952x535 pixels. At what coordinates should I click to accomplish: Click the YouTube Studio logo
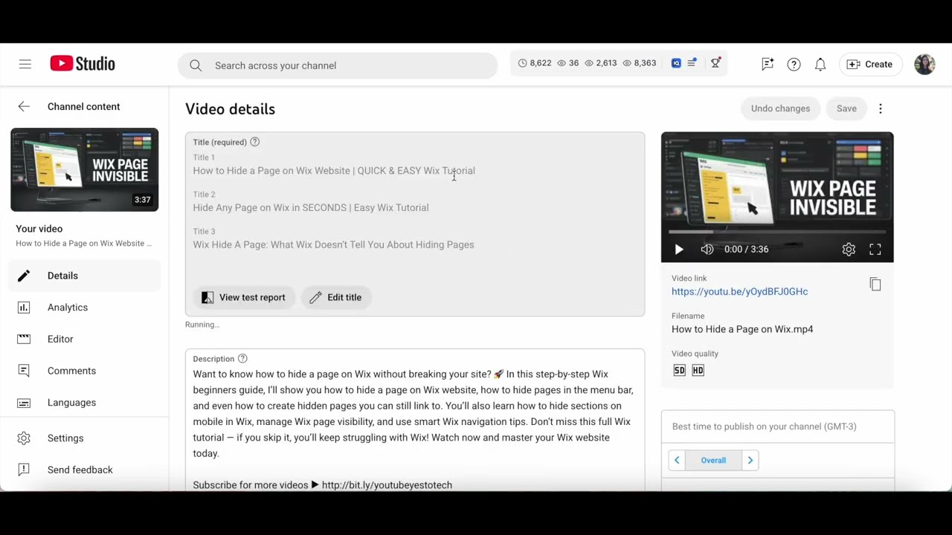pos(83,64)
